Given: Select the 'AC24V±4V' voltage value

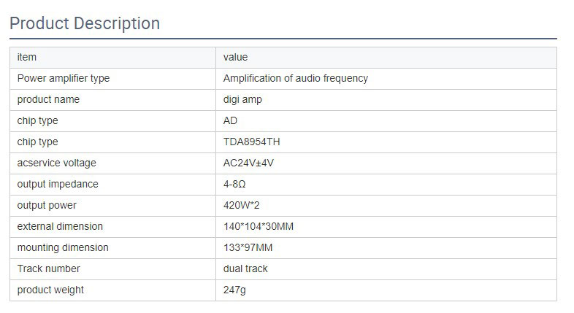Looking at the screenshot, I should click(248, 163).
